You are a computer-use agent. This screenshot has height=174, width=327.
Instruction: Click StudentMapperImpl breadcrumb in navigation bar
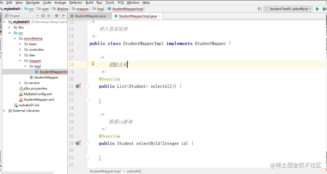tap(126, 9)
